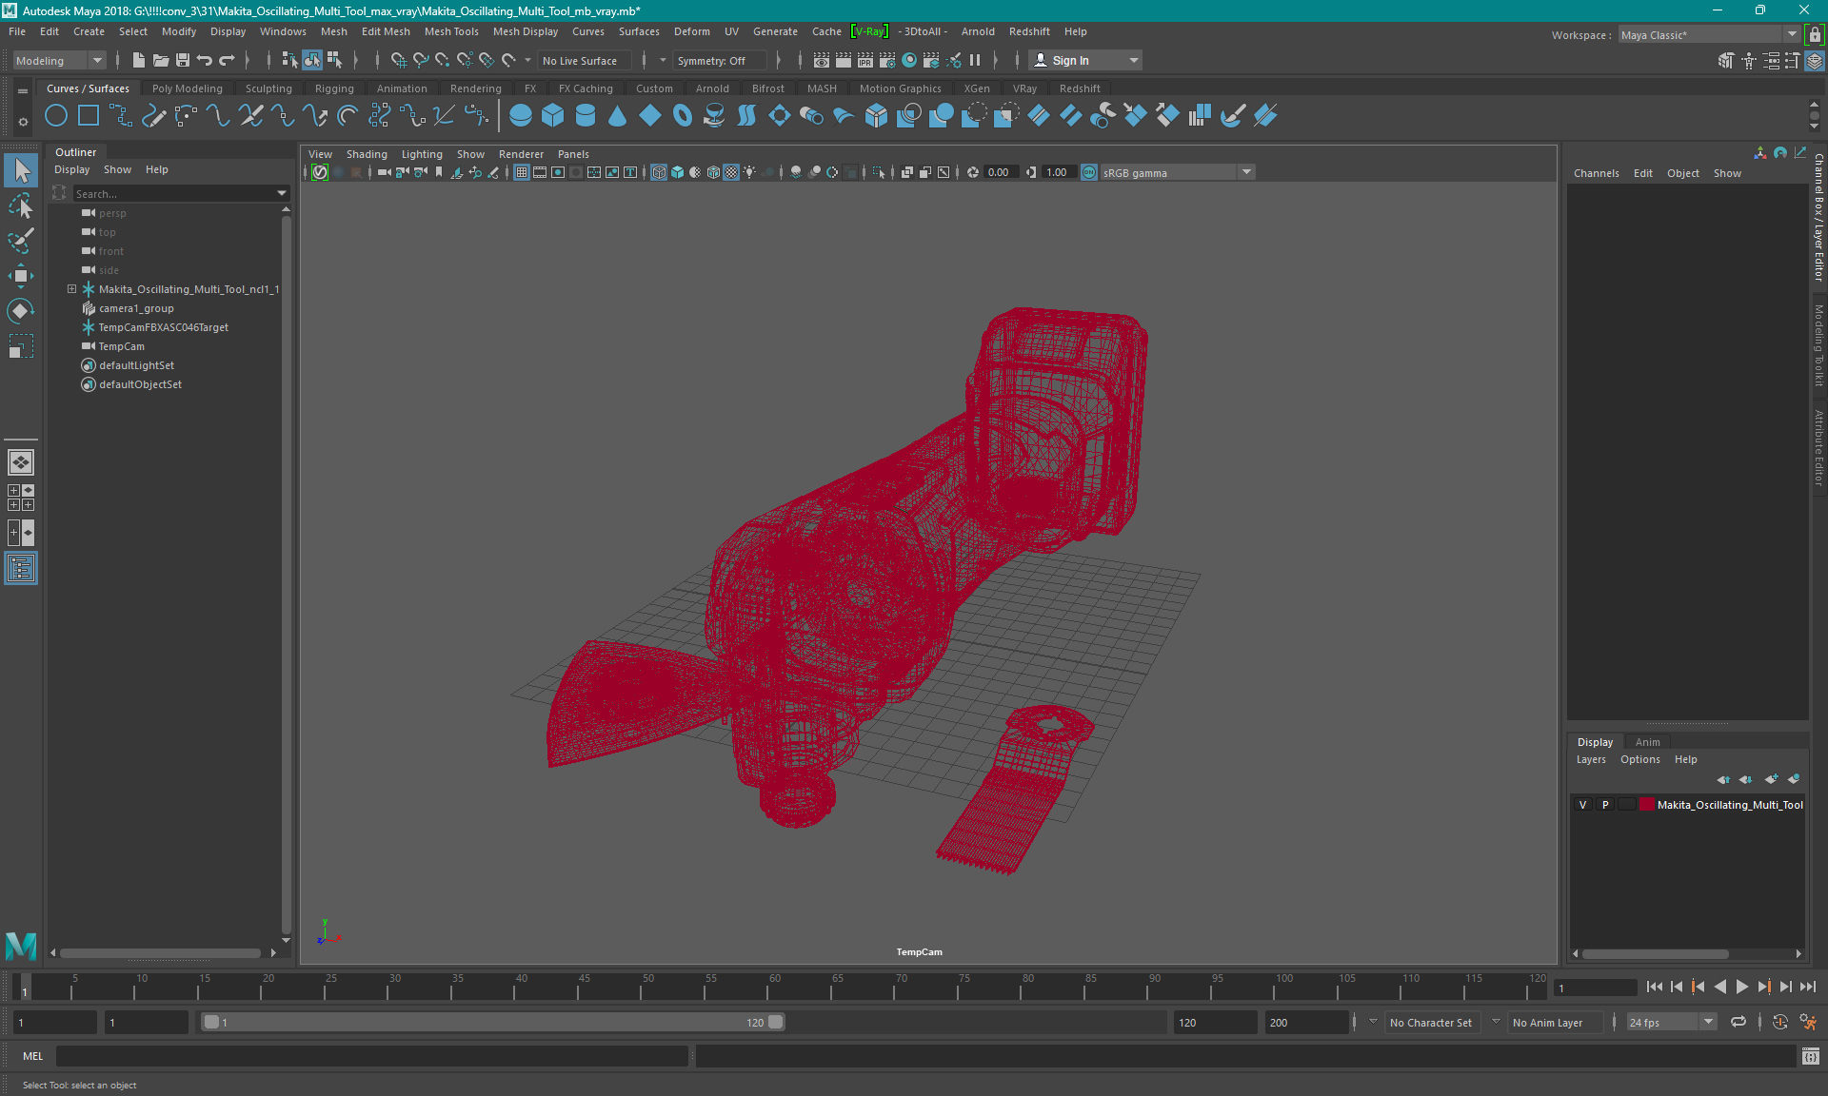Click the layer color swatch for Makita layer
1828x1096 pixels.
tap(1646, 805)
